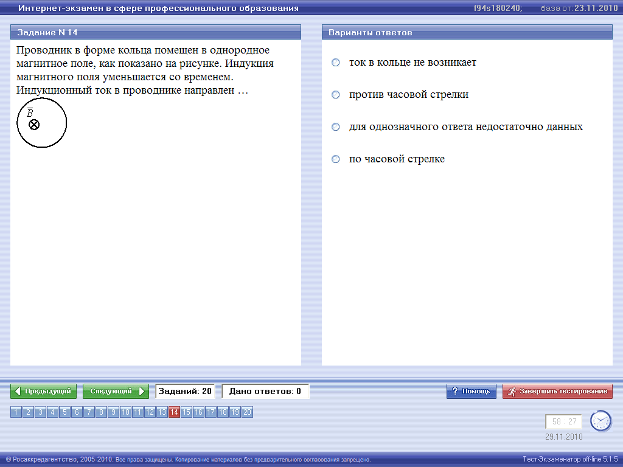Click the current date 29.11.2010
The height and width of the screenshot is (467, 623).
[564, 437]
